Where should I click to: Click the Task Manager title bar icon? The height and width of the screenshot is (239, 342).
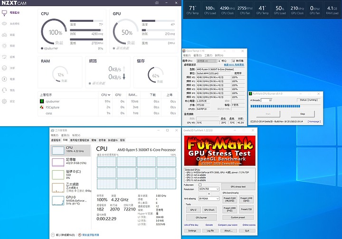point(52,130)
